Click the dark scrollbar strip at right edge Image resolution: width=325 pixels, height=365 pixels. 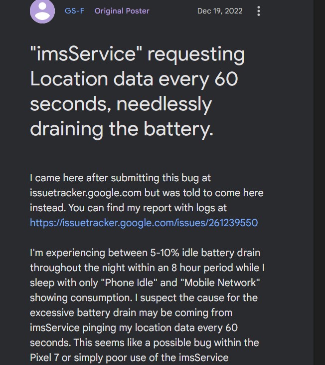click(319, 183)
